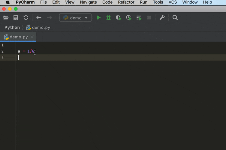
Task: Open the Navigate menu
Action: point(88,2)
